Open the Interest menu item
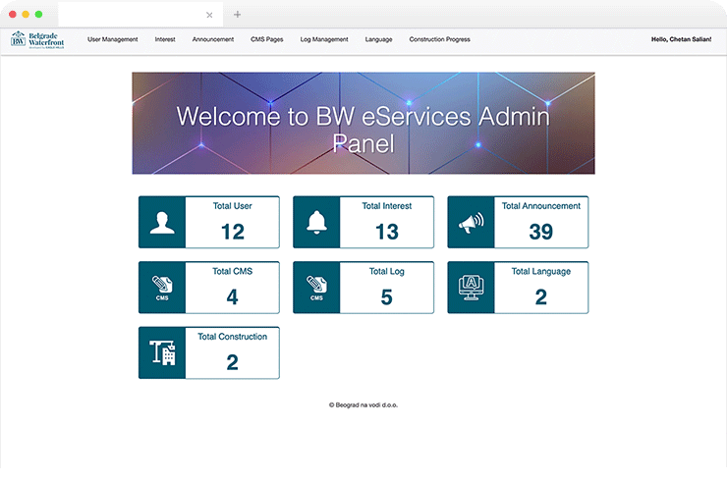727x481 pixels. pos(165,39)
